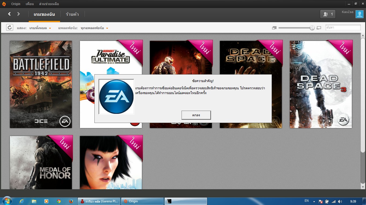Launch Firefox from the taskbar
366x205 pixels.
coord(71,201)
